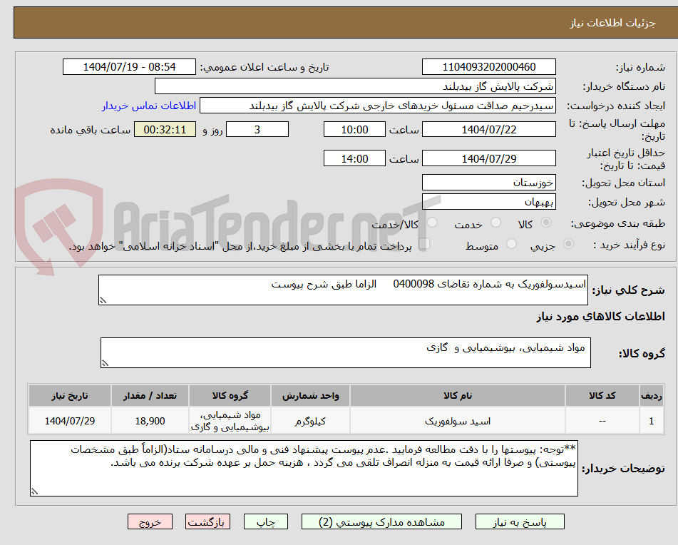The height and width of the screenshot is (545, 678).
Task: Click the resize arrow icon beside پرداخت تمام description
Action: tap(426, 243)
